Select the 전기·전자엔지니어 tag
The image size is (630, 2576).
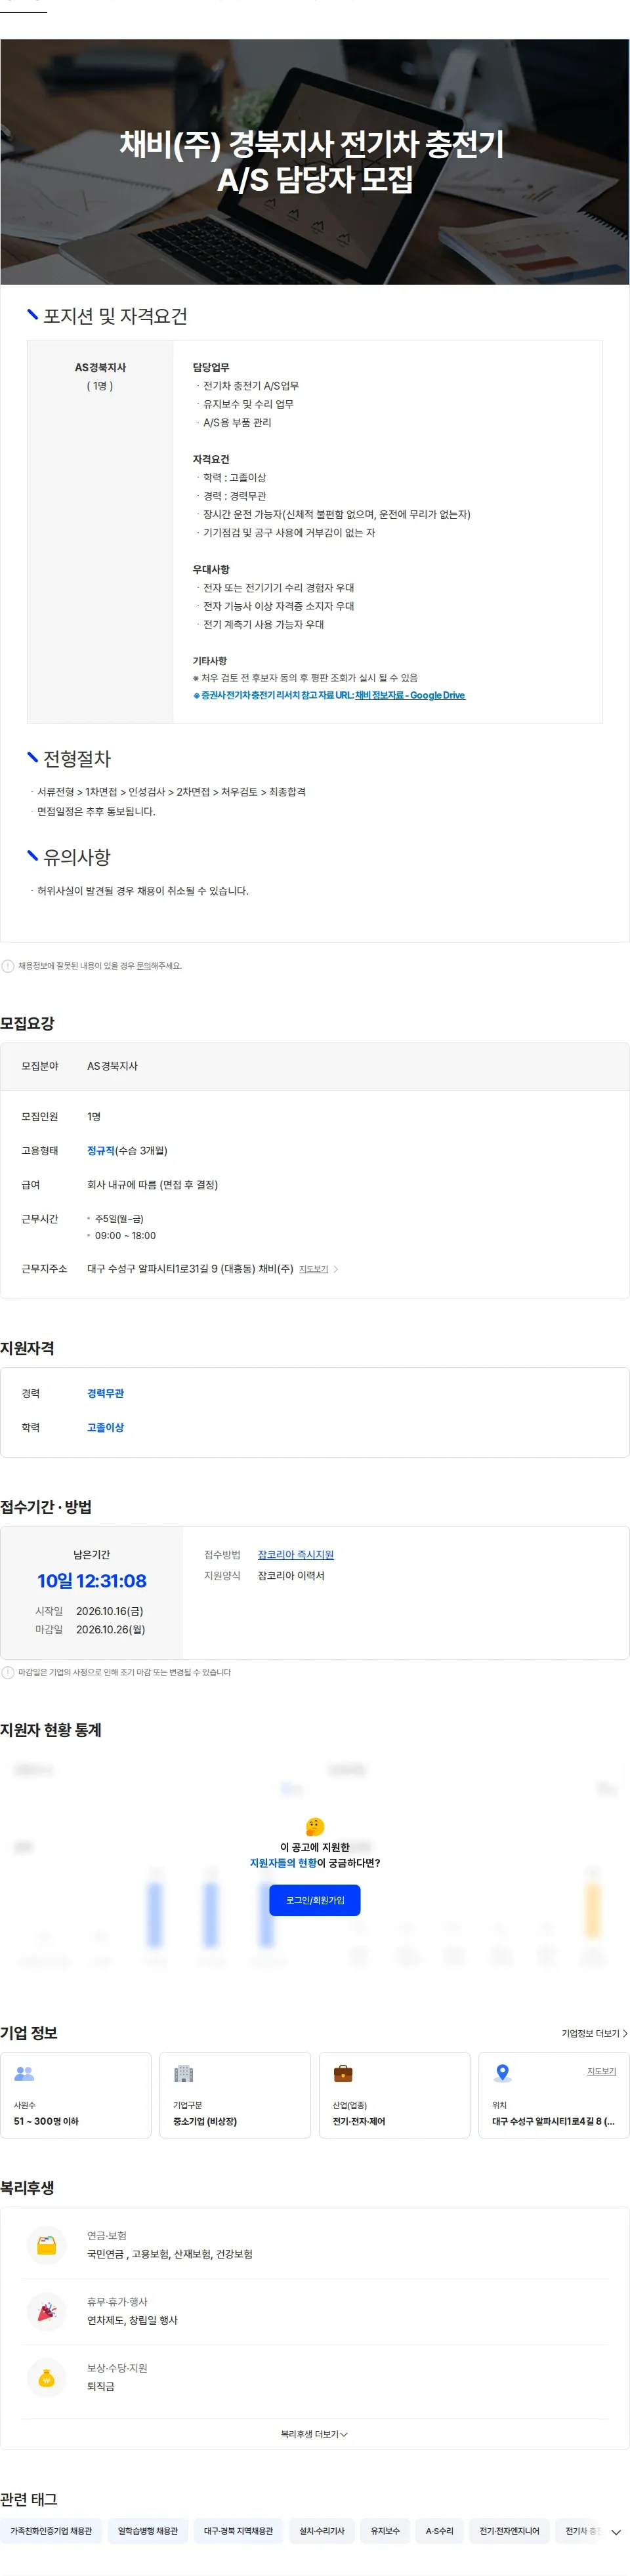click(509, 2531)
